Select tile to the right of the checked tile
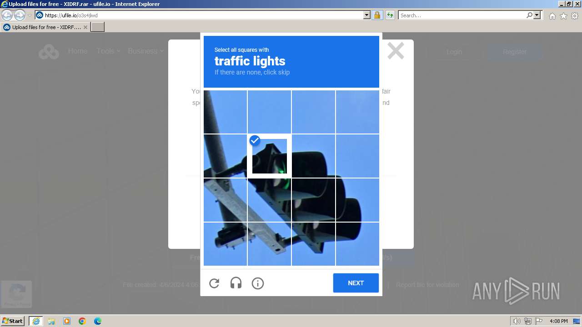This screenshot has height=327, width=582. (313, 156)
